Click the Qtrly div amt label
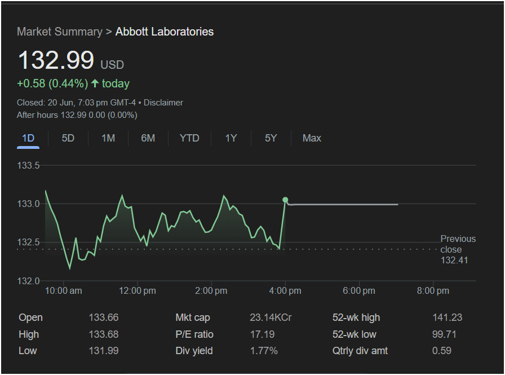The height and width of the screenshot is (375, 505). pos(360,351)
